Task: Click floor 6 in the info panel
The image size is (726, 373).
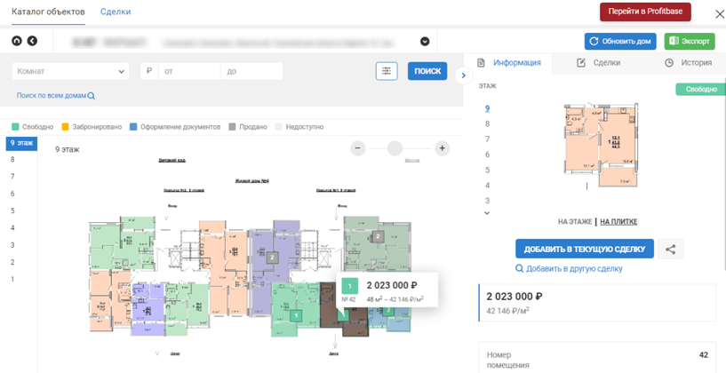Action: point(487,155)
